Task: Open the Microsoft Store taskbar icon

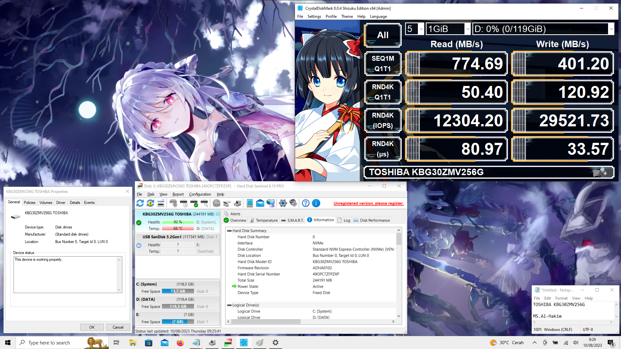Action: click(x=148, y=343)
